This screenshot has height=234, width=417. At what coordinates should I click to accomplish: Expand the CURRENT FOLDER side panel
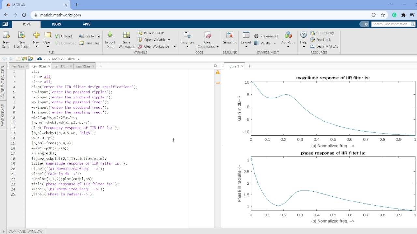(3, 81)
